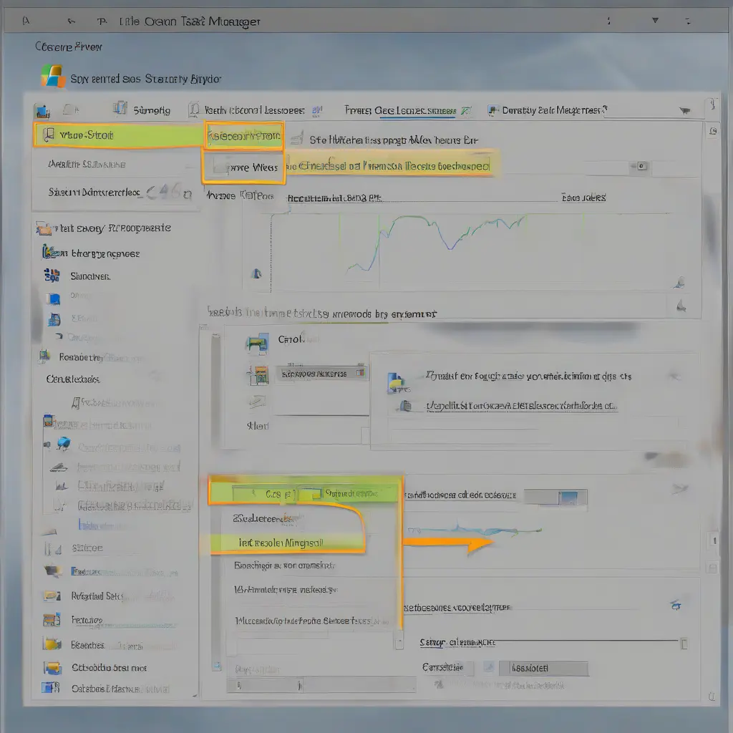Open the underlined link in the right panel

pyautogui.click(x=521, y=406)
